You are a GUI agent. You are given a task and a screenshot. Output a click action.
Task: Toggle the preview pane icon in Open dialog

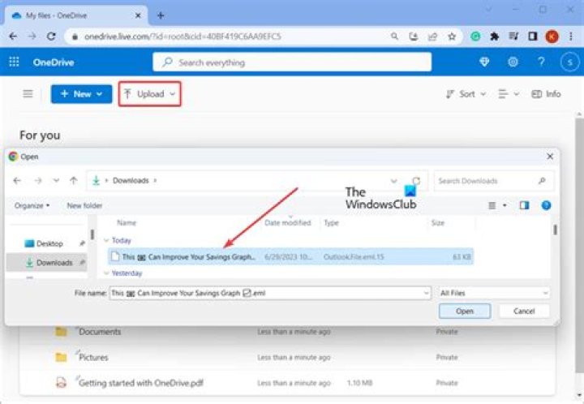tap(524, 205)
